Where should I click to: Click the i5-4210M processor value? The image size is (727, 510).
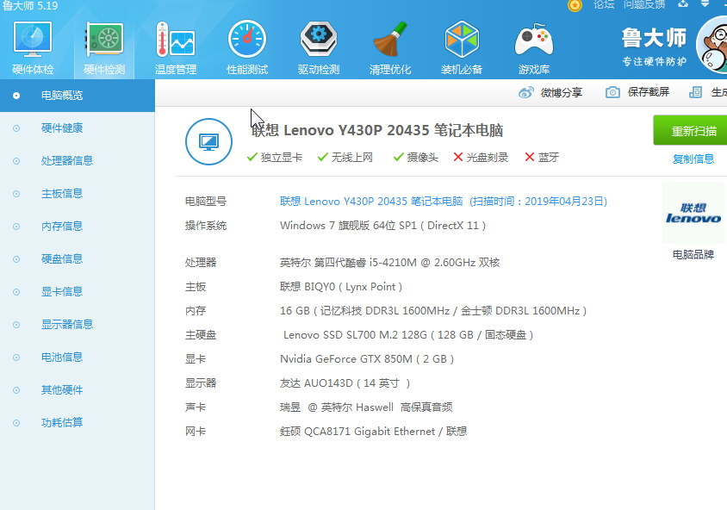point(389,263)
